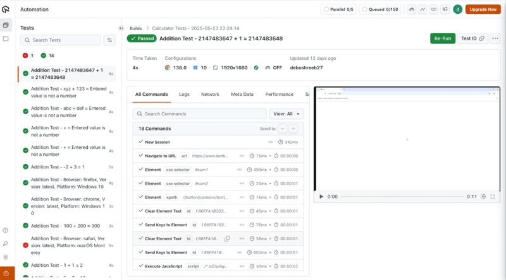Image resolution: width=506 pixels, height=280 pixels.
Task: Select test 'Addition Test - -2 + 3 = 1'
Action: (67, 166)
